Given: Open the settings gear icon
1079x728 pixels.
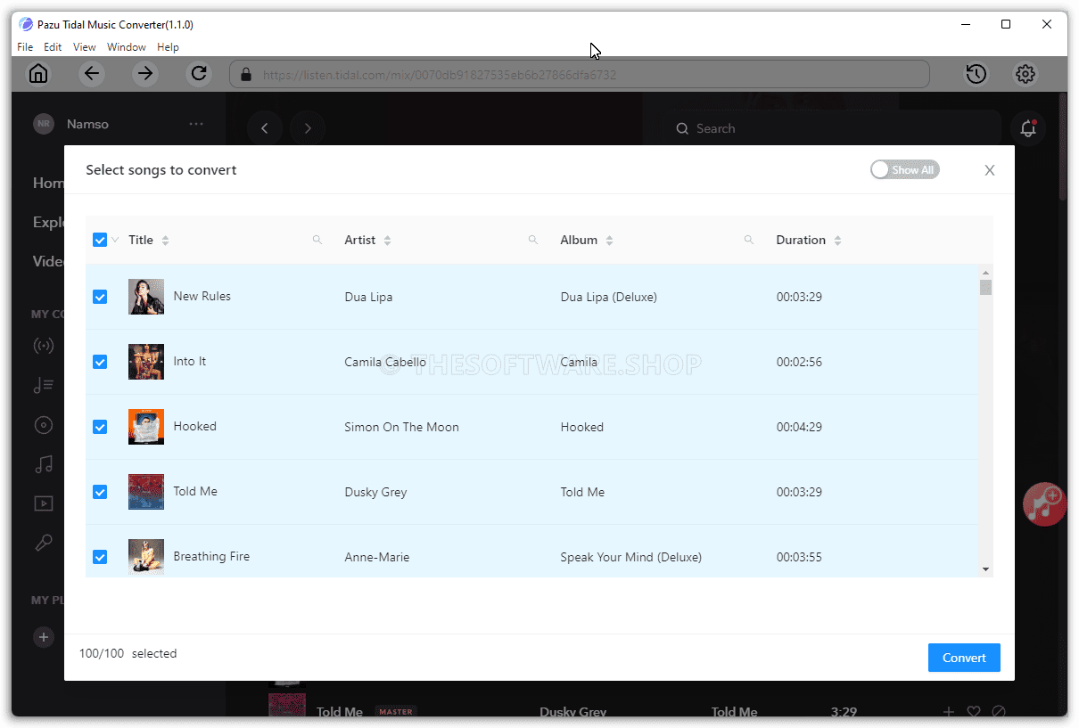Looking at the screenshot, I should click(x=1025, y=74).
